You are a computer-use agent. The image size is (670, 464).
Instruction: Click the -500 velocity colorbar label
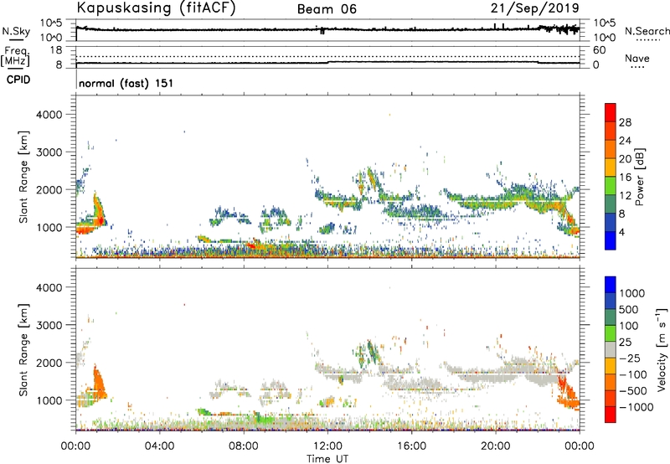[633, 391]
